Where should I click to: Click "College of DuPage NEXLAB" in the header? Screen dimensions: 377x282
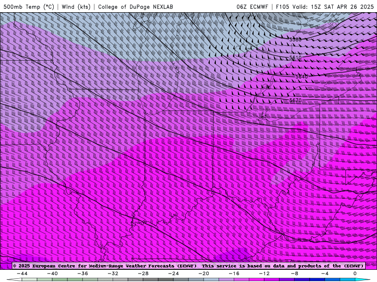[135, 7]
